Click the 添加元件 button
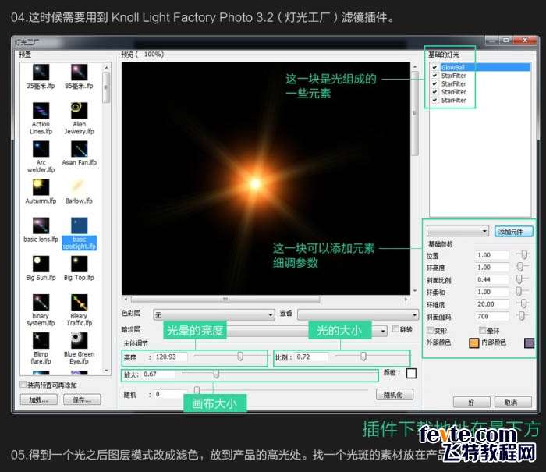The image size is (546, 472). 513,231
